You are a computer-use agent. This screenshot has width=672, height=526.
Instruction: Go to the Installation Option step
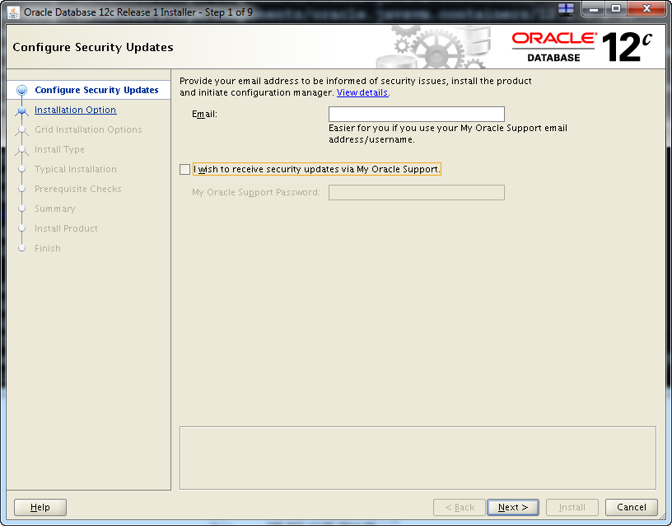76,110
